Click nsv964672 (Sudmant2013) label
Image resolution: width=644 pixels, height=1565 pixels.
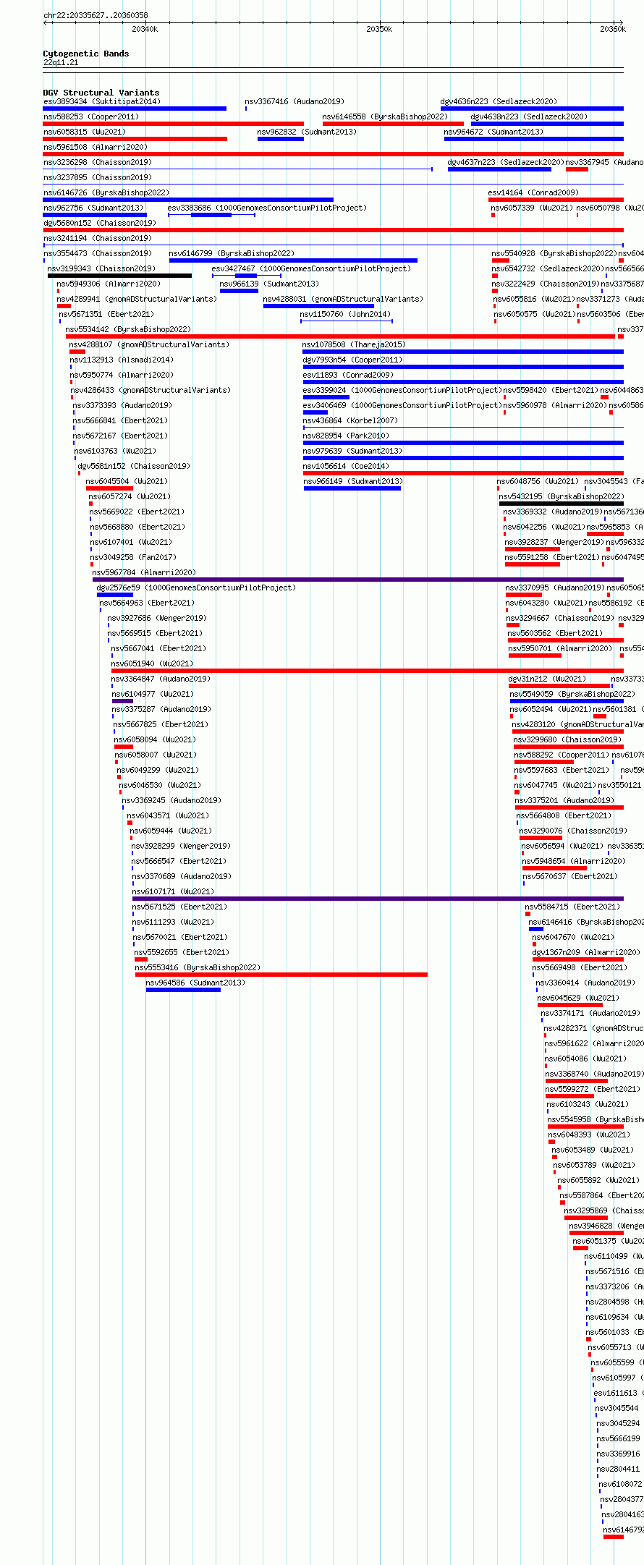tap(493, 132)
